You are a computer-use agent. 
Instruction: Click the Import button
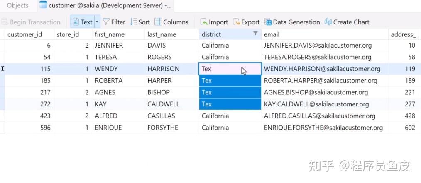pyautogui.click(x=214, y=22)
